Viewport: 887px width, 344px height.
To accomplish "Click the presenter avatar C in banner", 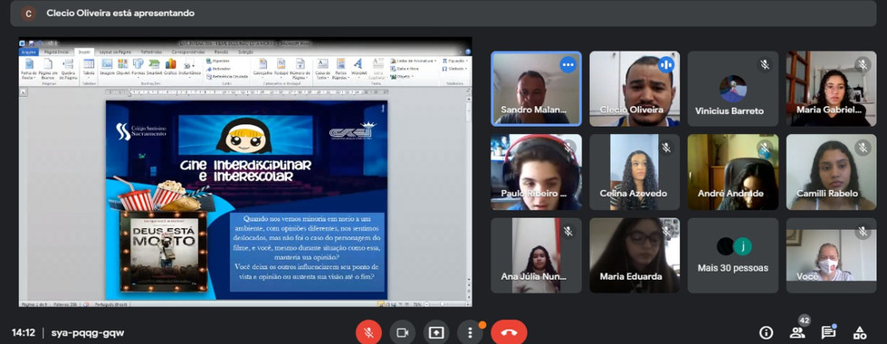I will (x=28, y=13).
